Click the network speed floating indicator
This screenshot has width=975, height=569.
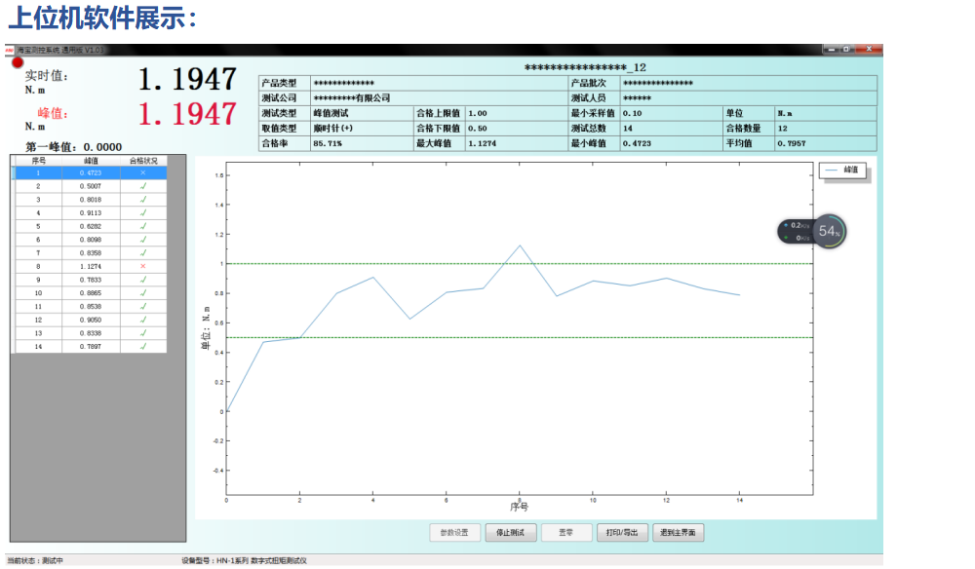click(796, 231)
